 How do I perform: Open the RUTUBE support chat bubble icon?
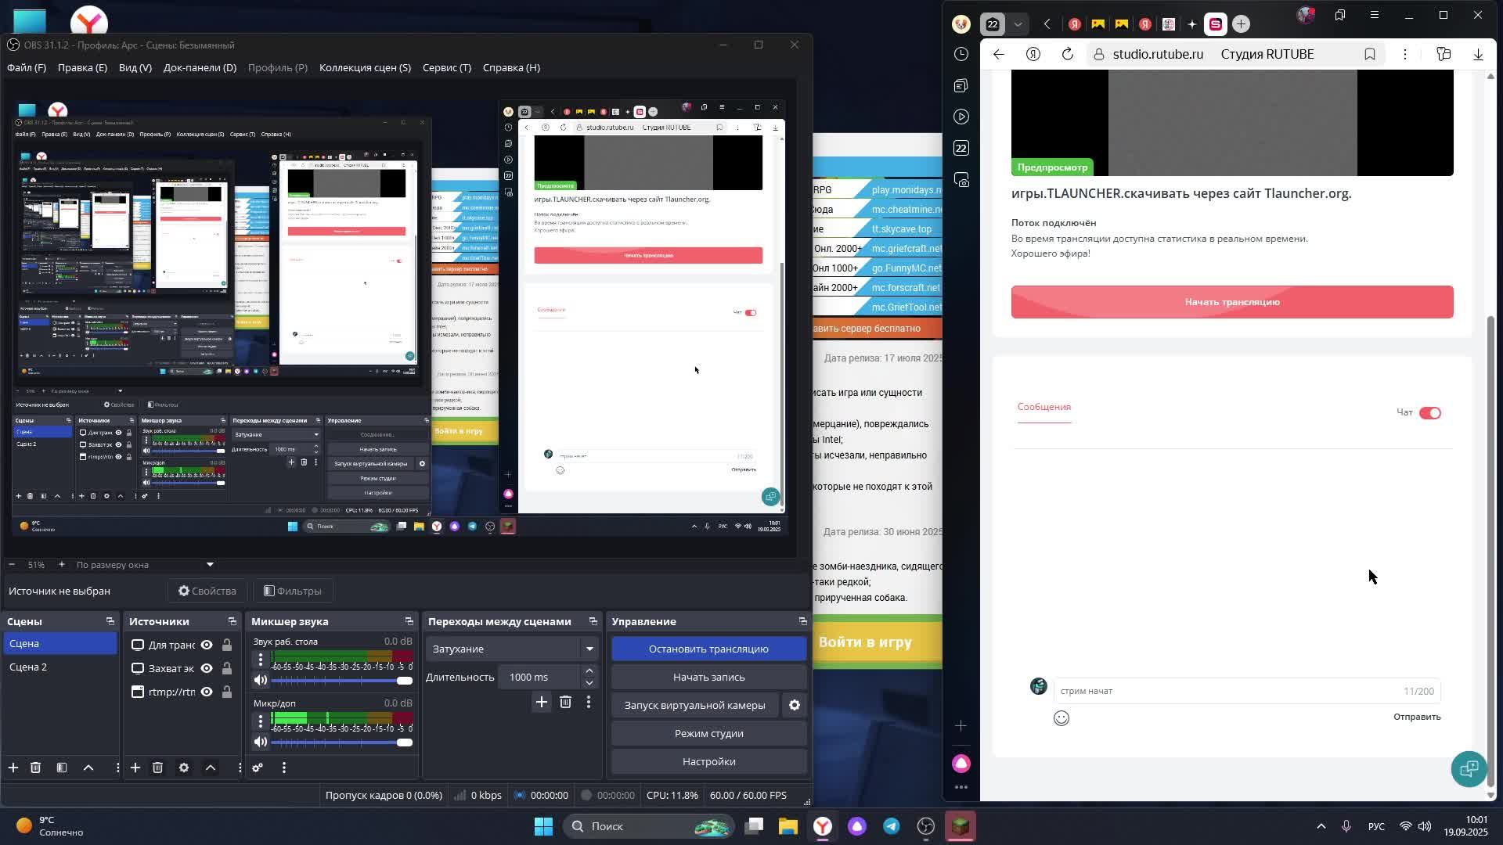click(x=1468, y=768)
